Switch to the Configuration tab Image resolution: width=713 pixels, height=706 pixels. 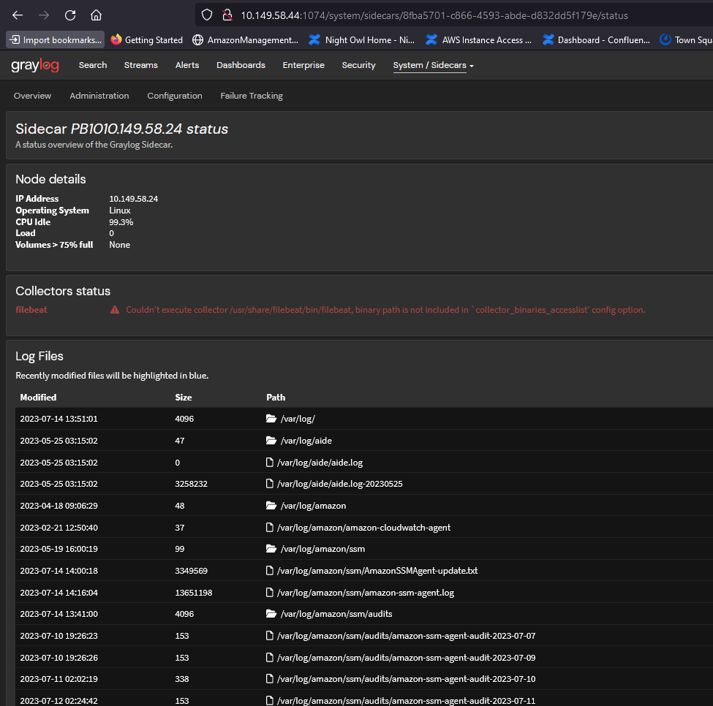click(x=175, y=96)
